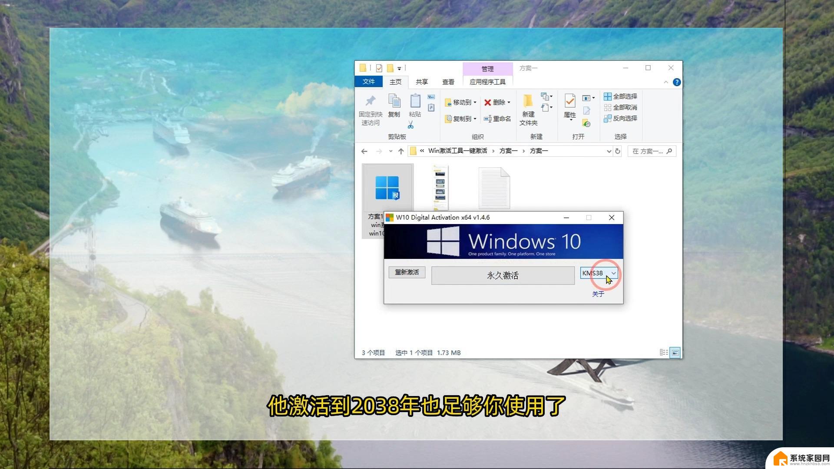The image size is (834, 469).
Task: Click the 永久激活 button
Action: 503,275
